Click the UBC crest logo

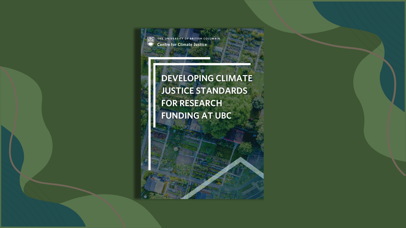[x=151, y=41]
